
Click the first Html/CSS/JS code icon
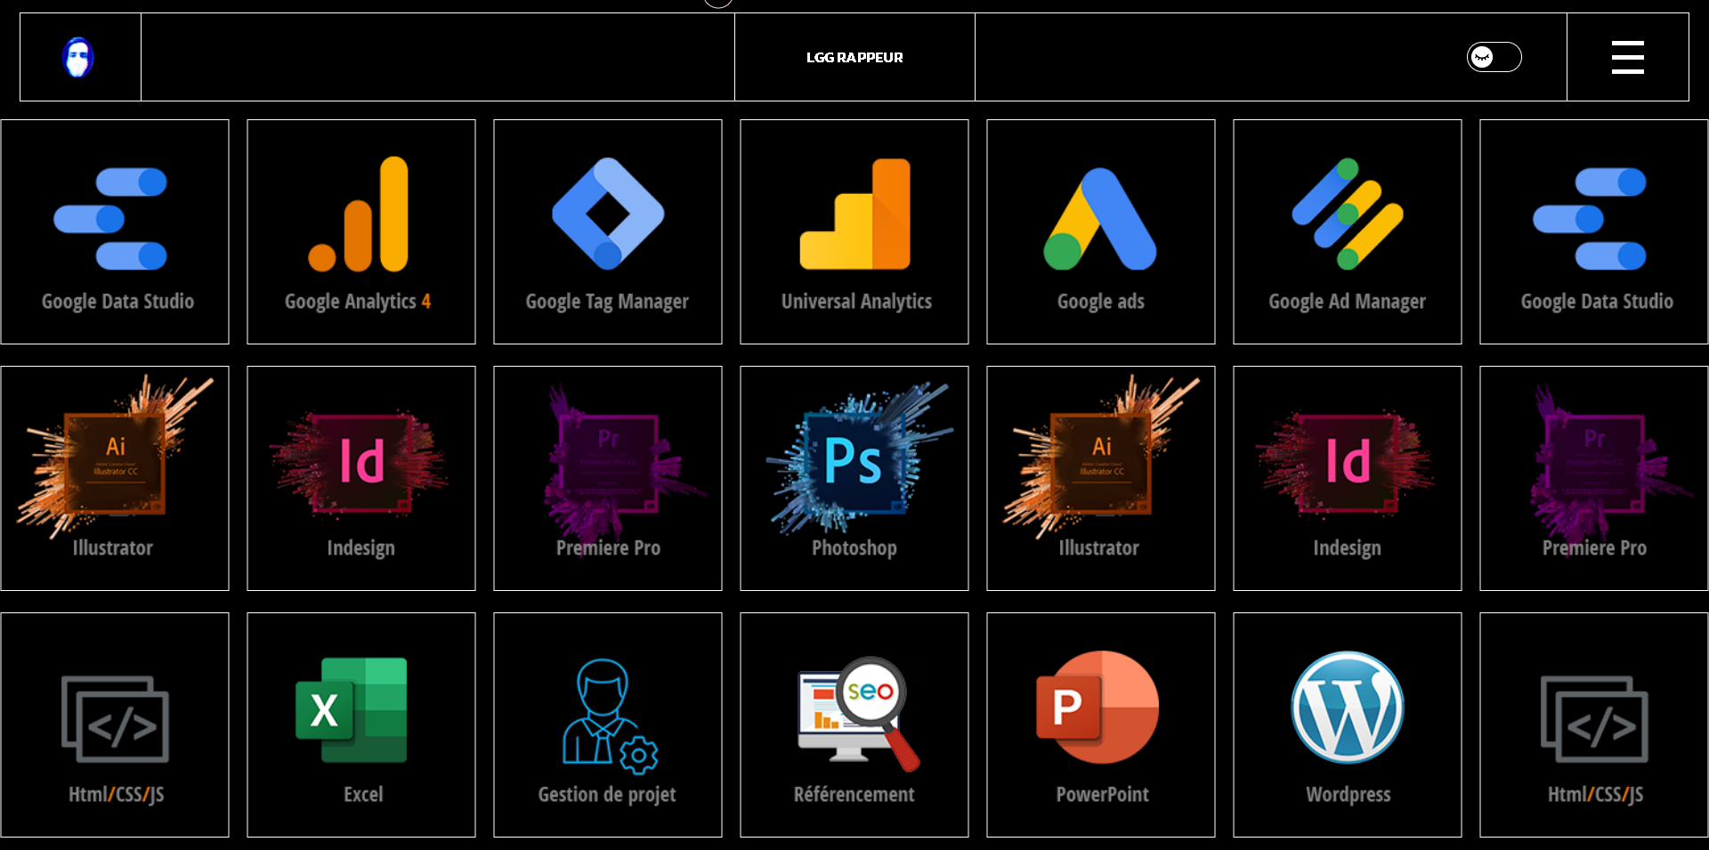click(115, 719)
